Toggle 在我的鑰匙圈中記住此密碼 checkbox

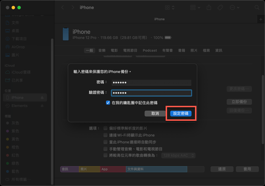click(x=108, y=103)
